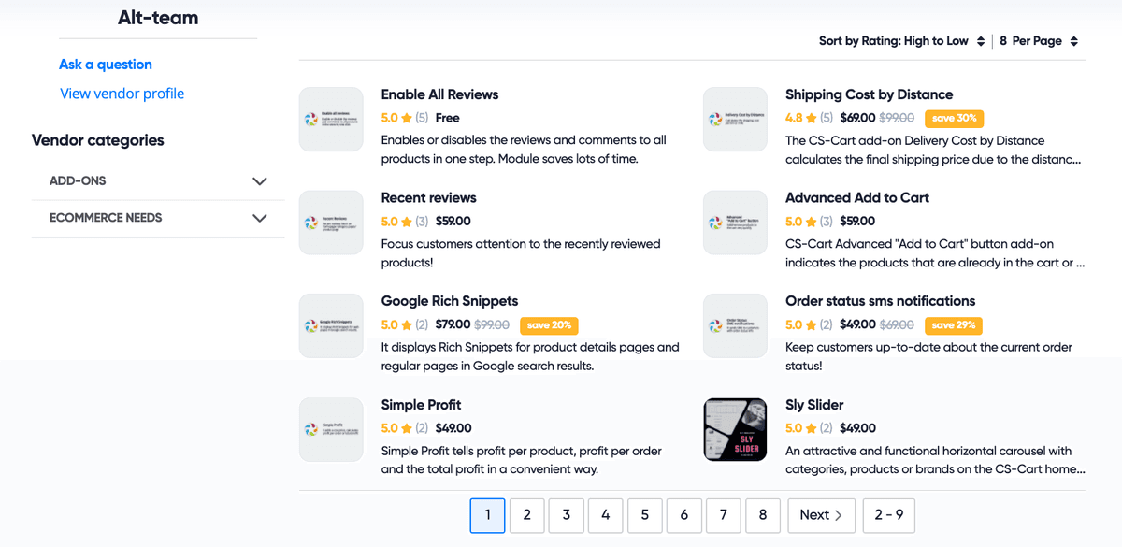Click the Next page arrow button

coord(821,515)
